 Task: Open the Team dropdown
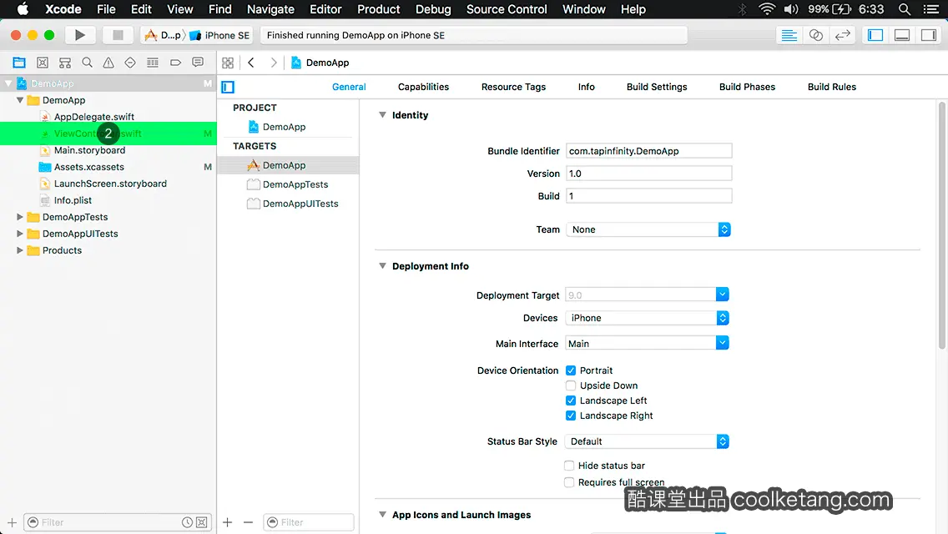(648, 229)
